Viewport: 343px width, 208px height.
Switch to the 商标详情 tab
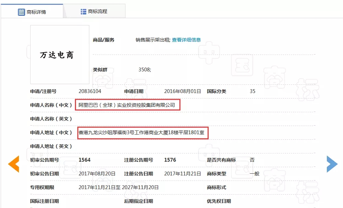(32, 12)
